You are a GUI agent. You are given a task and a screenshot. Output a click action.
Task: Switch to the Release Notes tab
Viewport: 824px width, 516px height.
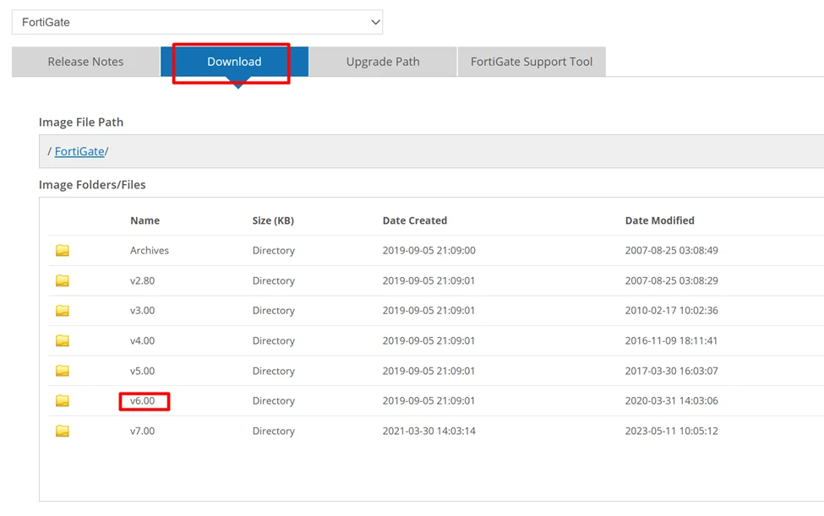point(85,62)
